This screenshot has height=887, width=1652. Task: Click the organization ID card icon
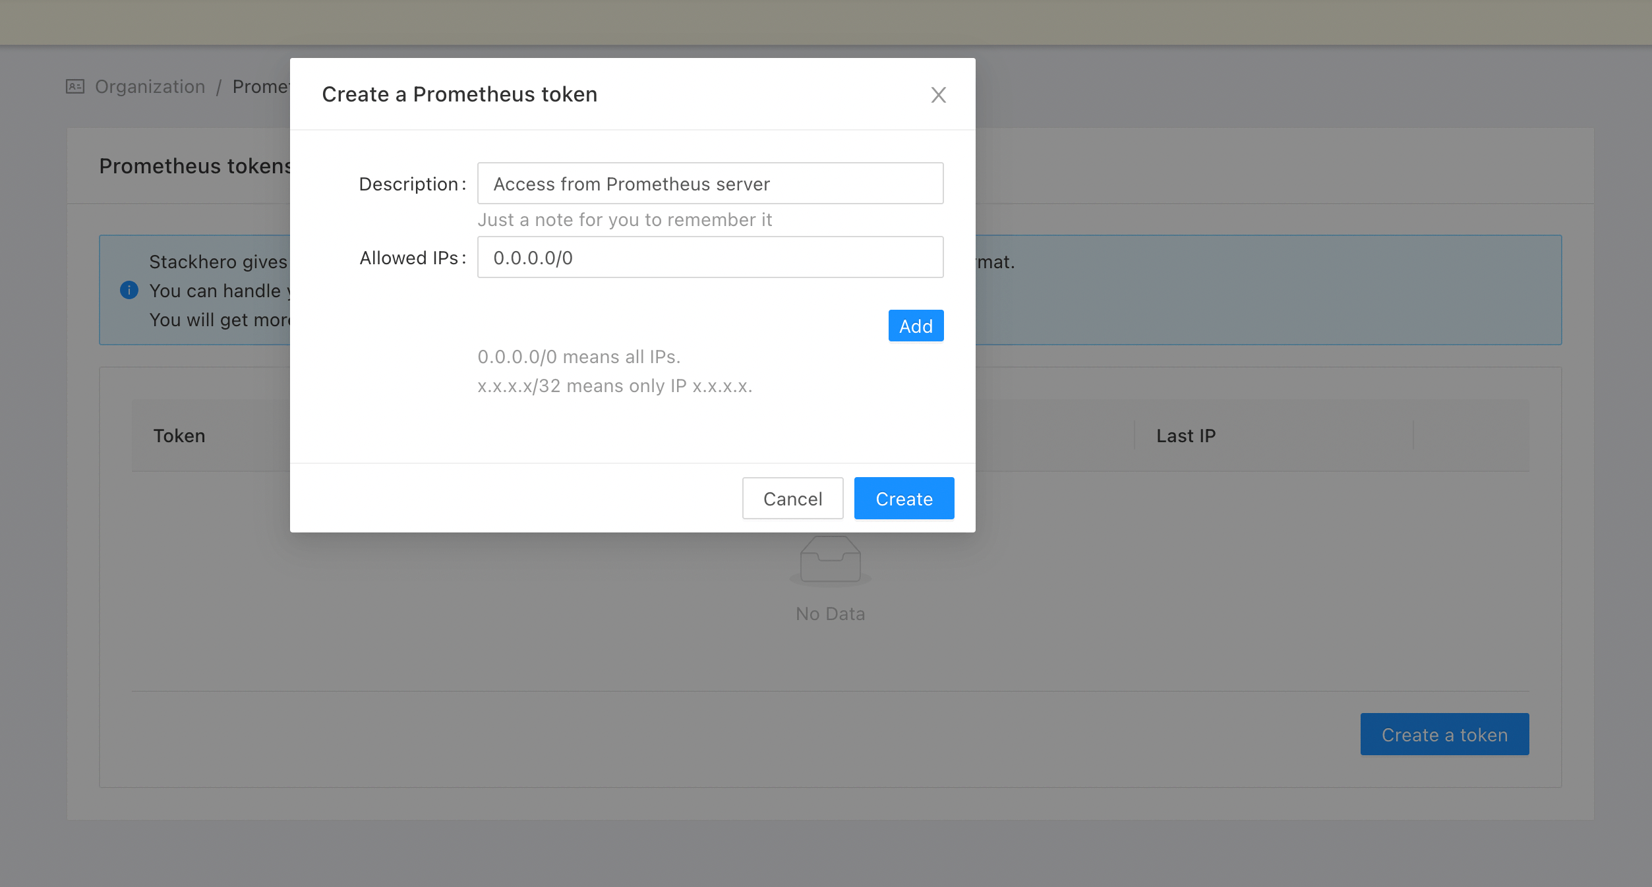75,86
